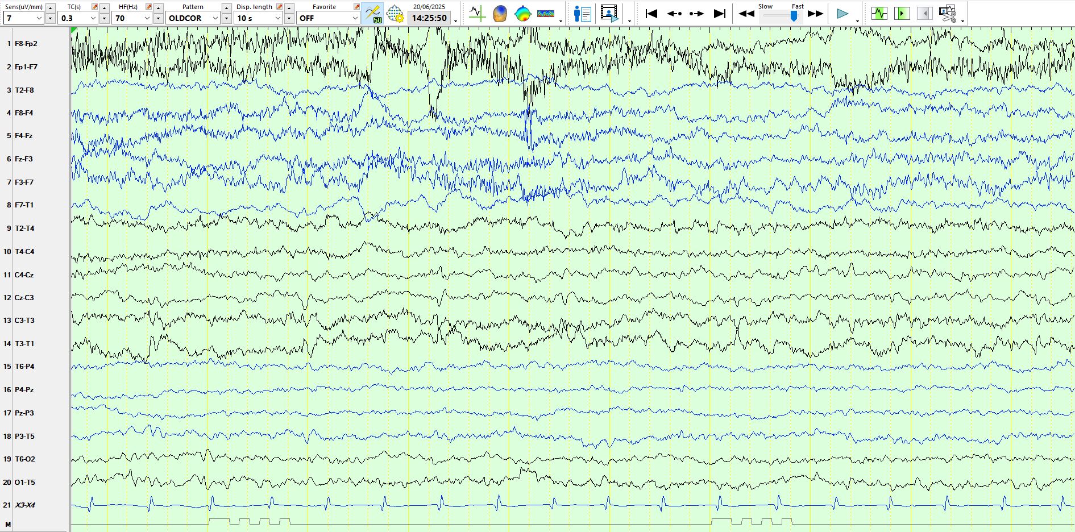The image size is (1075, 532).
Task: Expand the options arrow beside the spectrogram icon
Action: (x=561, y=20)
